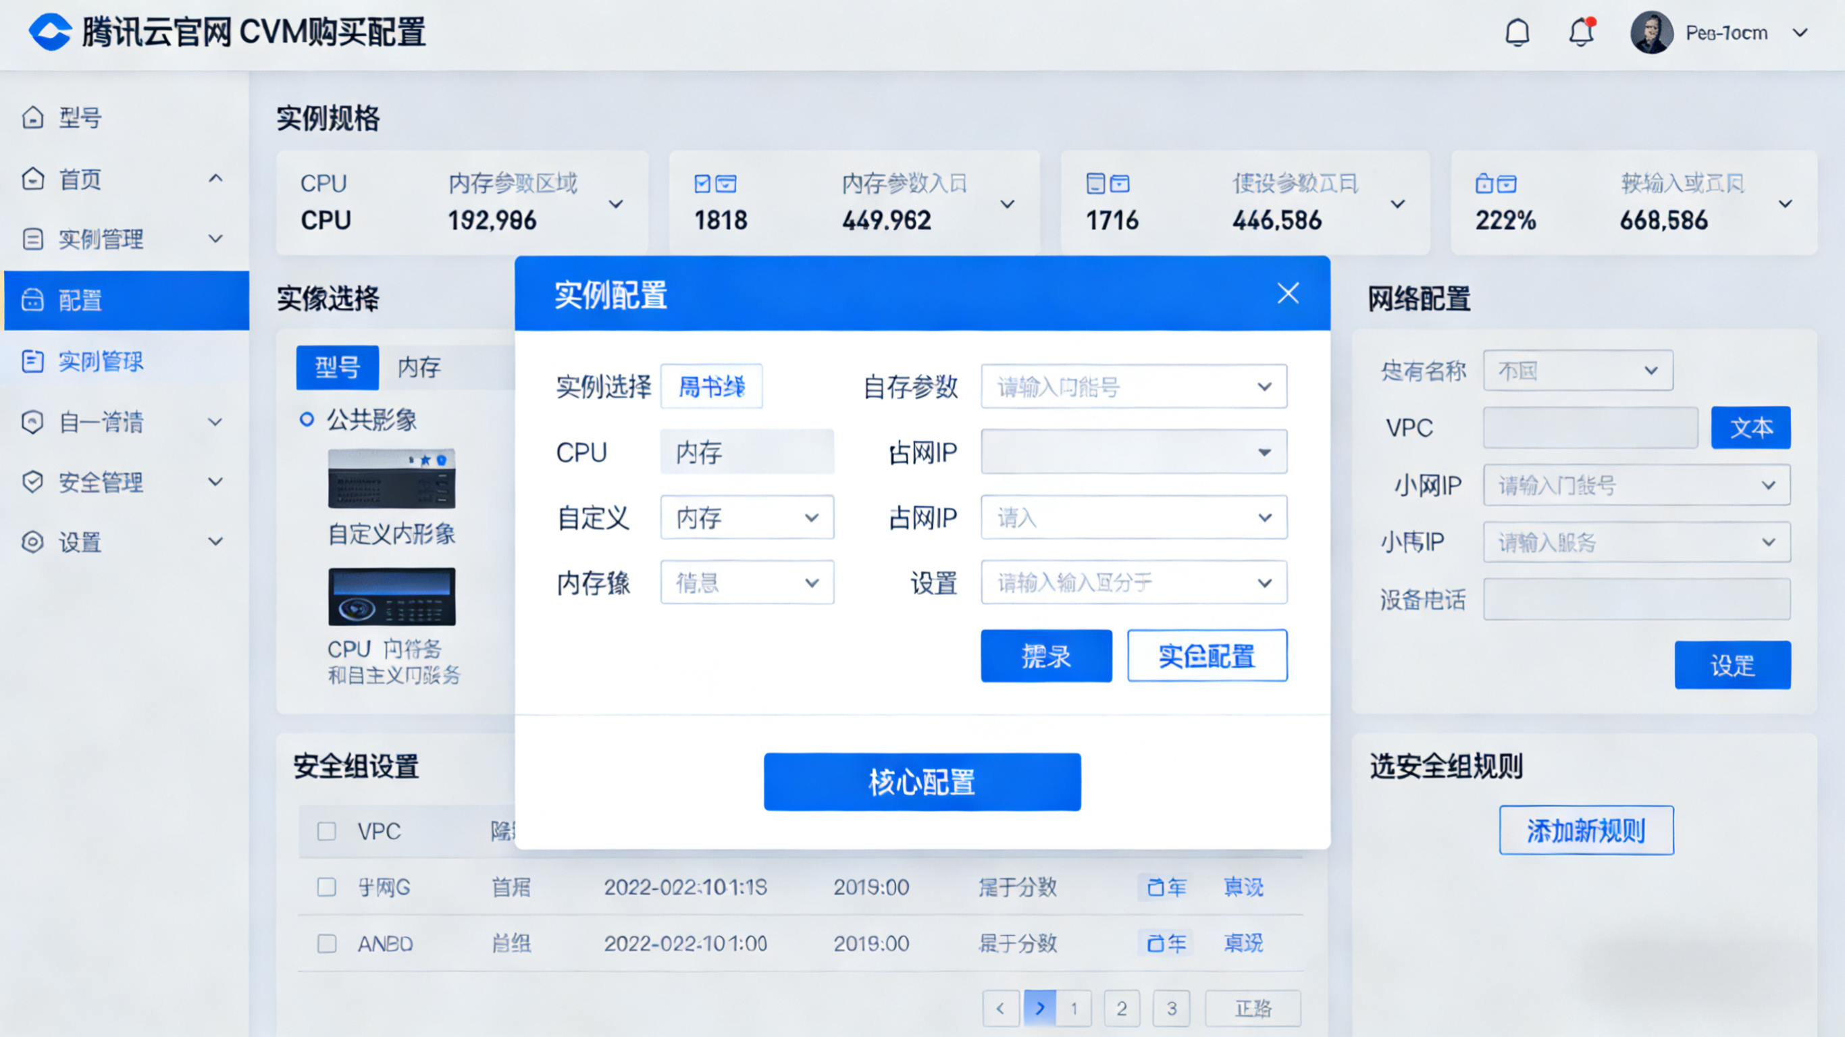This screenshot has height=1037, width=1845.
Task: Open 安全管理 from the sidebar
Action: (100, 481)
